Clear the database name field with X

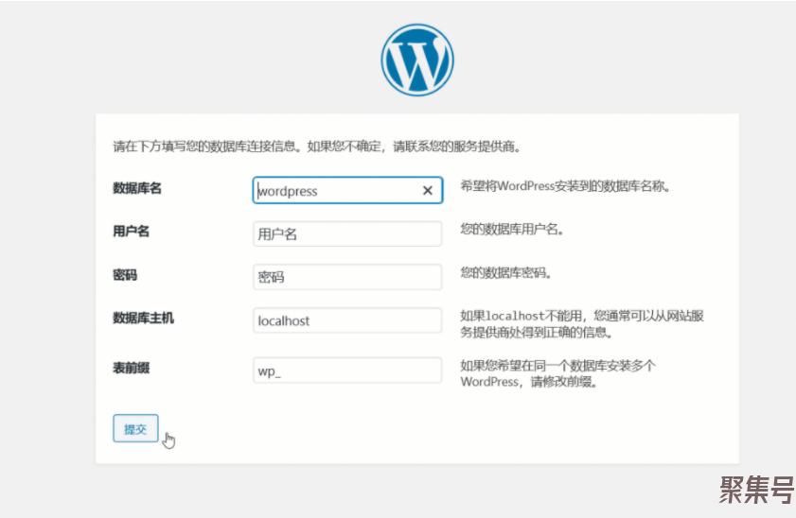428,191
